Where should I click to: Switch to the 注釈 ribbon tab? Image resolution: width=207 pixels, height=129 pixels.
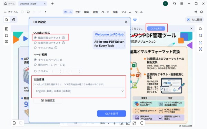click(x=78, y=12)
